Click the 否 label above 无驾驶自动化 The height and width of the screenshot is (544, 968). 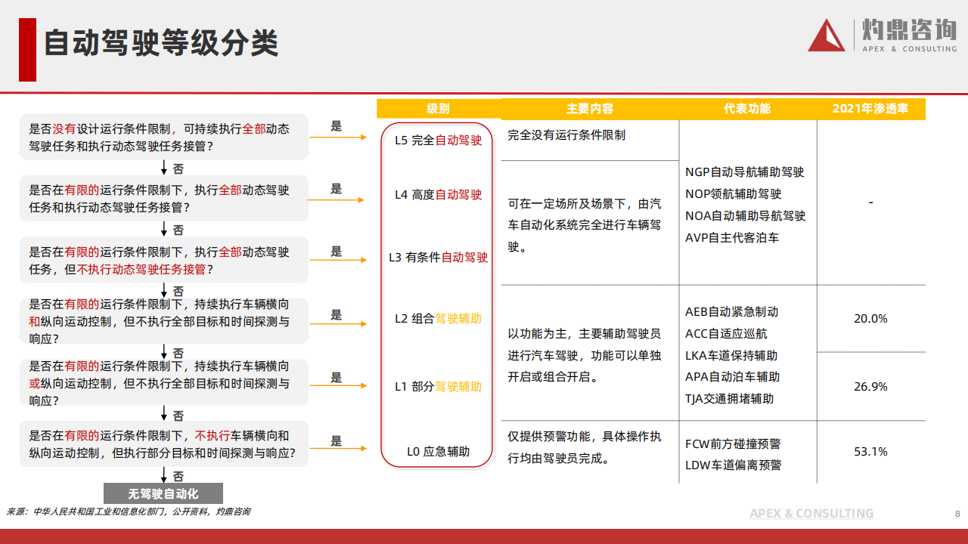(178, 477)
